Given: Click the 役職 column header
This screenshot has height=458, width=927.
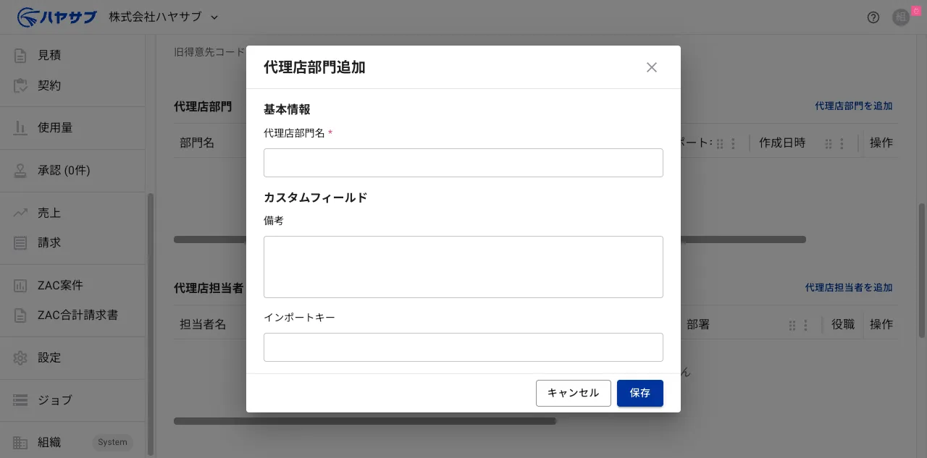Looking at the screenshot, I should coord(843,325).
